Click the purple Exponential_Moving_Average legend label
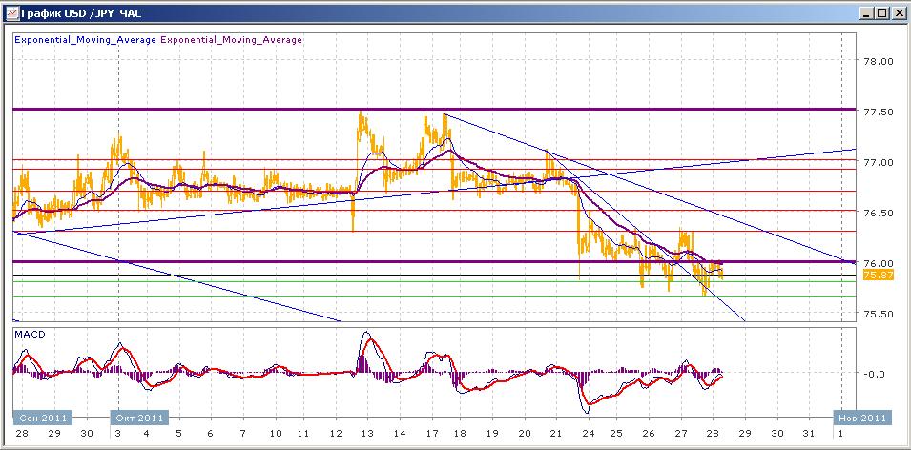This screenshot has width=911, height=450. click(x=231, y=40)
